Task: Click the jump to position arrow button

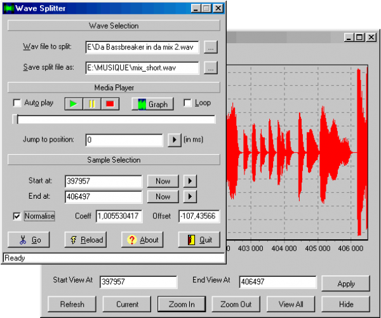Action: point(175,140)
